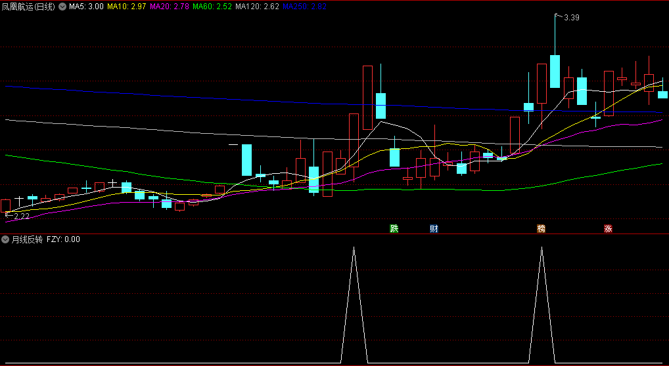Click the tallest cyan candle under 3.39

pos(555,71)
